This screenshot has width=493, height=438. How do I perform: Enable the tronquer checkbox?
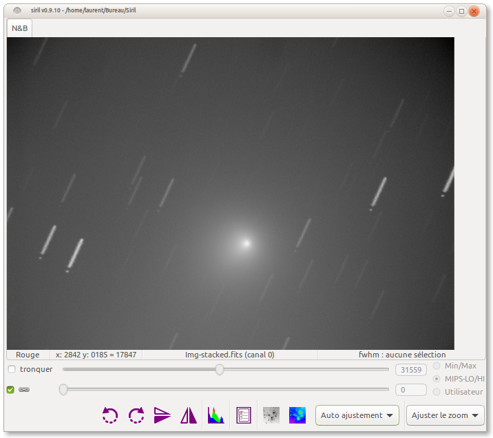pyautogui.click(x=12, y=370)
